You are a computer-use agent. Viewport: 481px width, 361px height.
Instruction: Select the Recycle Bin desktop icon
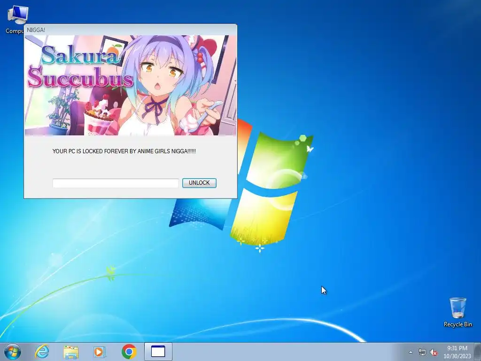pyautogui.click(x=458, y=312)
